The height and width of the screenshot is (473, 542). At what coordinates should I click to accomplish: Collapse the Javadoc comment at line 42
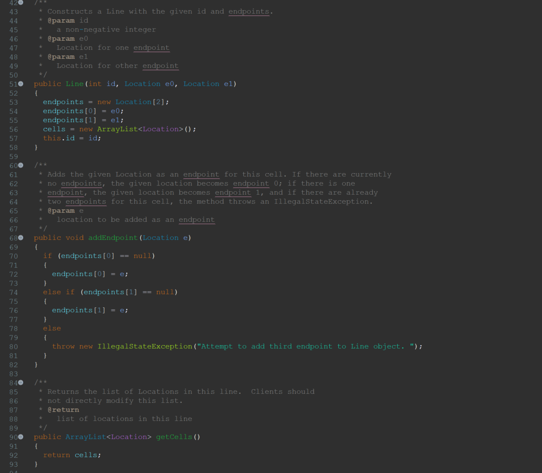21,2
